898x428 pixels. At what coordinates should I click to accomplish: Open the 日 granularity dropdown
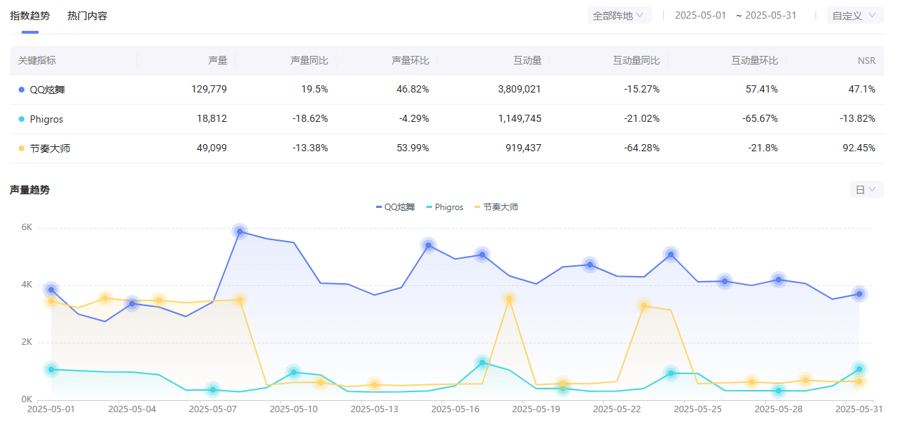click(866, 189)
